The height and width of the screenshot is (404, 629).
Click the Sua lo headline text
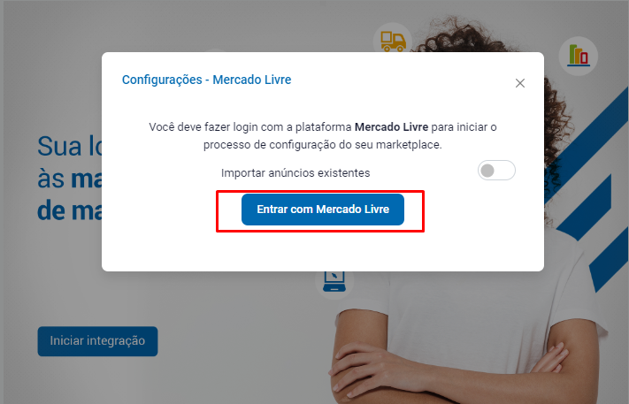pyautogui.click(x=69, y=146)
